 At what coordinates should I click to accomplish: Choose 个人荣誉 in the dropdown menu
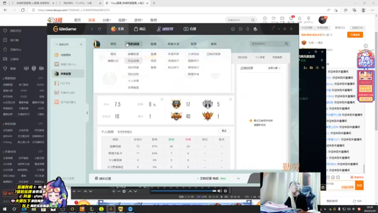coord(133,81)
